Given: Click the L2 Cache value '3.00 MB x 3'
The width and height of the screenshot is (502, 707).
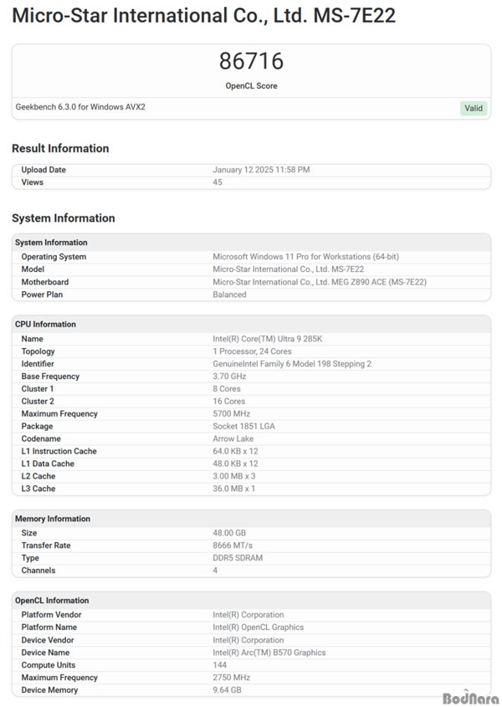Looking at the screenshot, I should point(234,476).
